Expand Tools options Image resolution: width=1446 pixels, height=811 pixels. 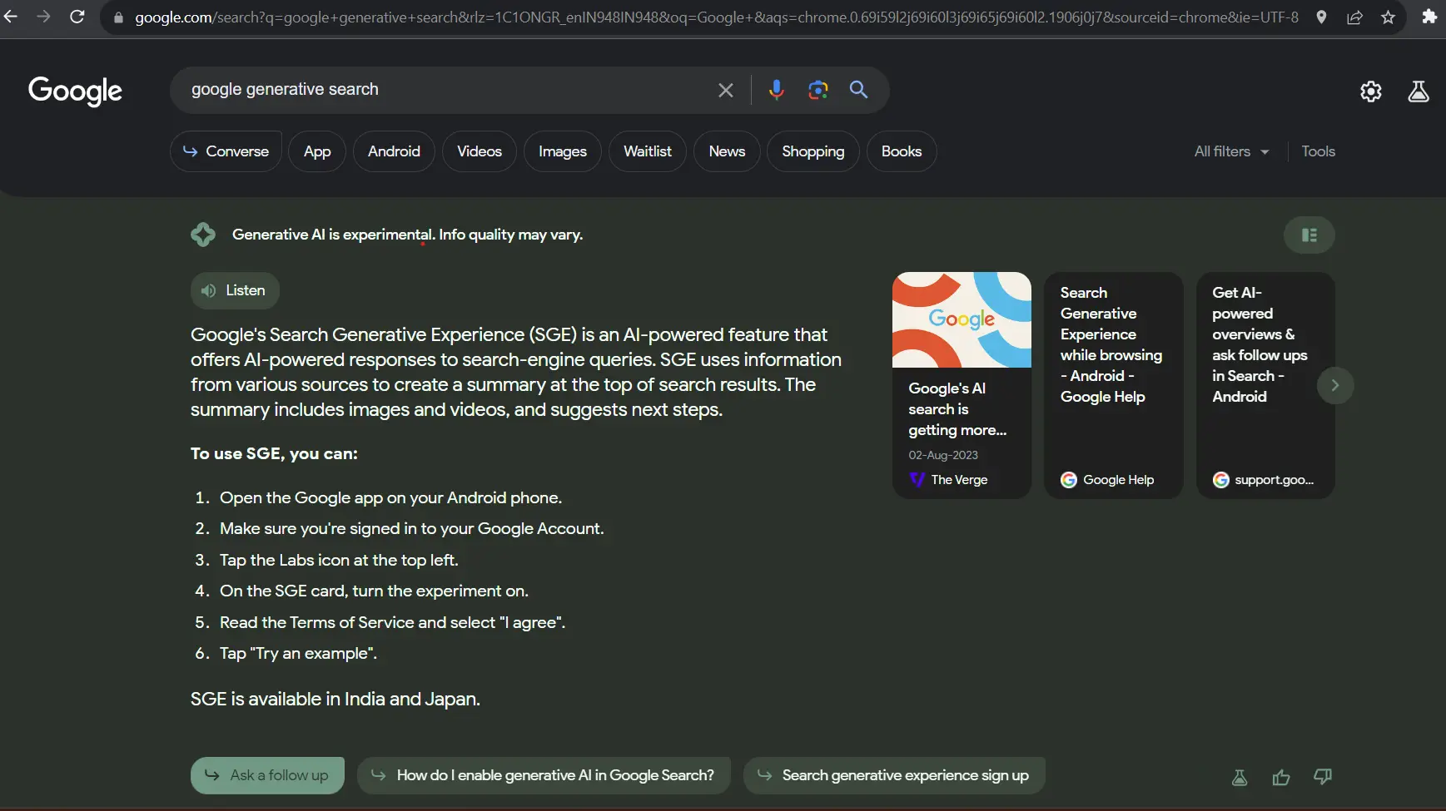click(x=1318, y=151)
